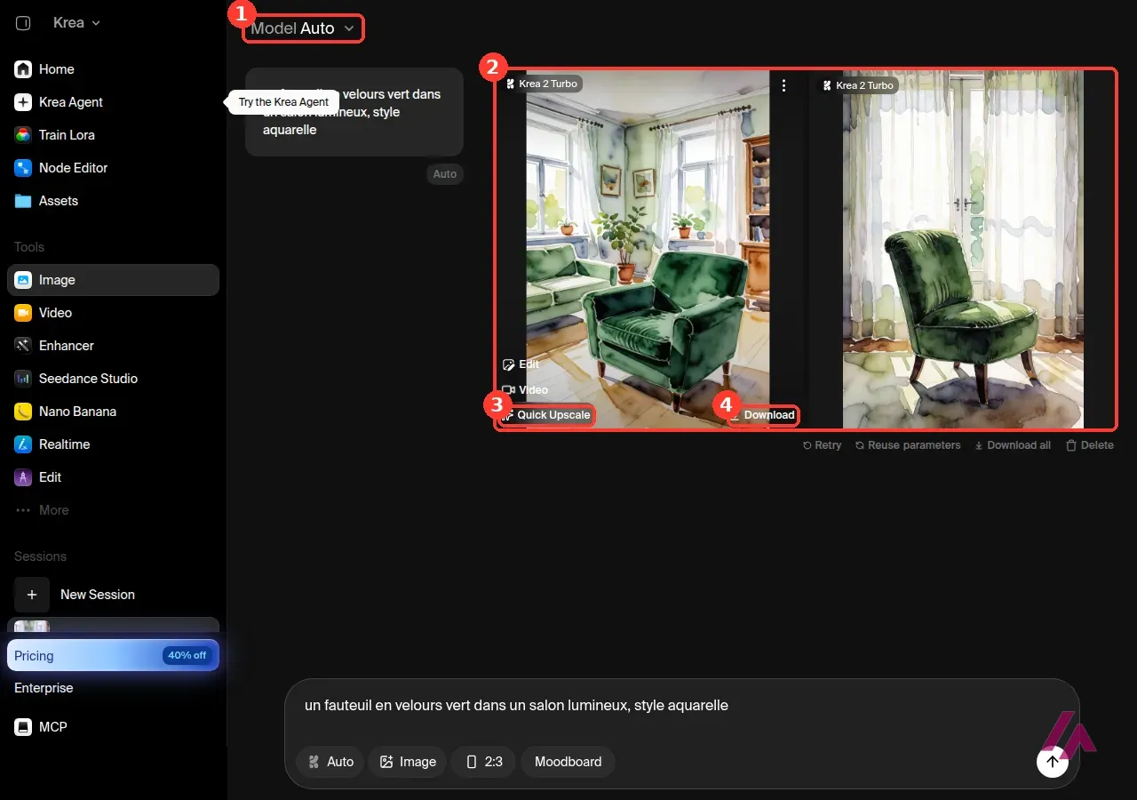The width and height of the screenshot is (1137, 800).
Task: Submit the prompt with the arrow button
Action: pyautogui.click(x=1053, y=762)
